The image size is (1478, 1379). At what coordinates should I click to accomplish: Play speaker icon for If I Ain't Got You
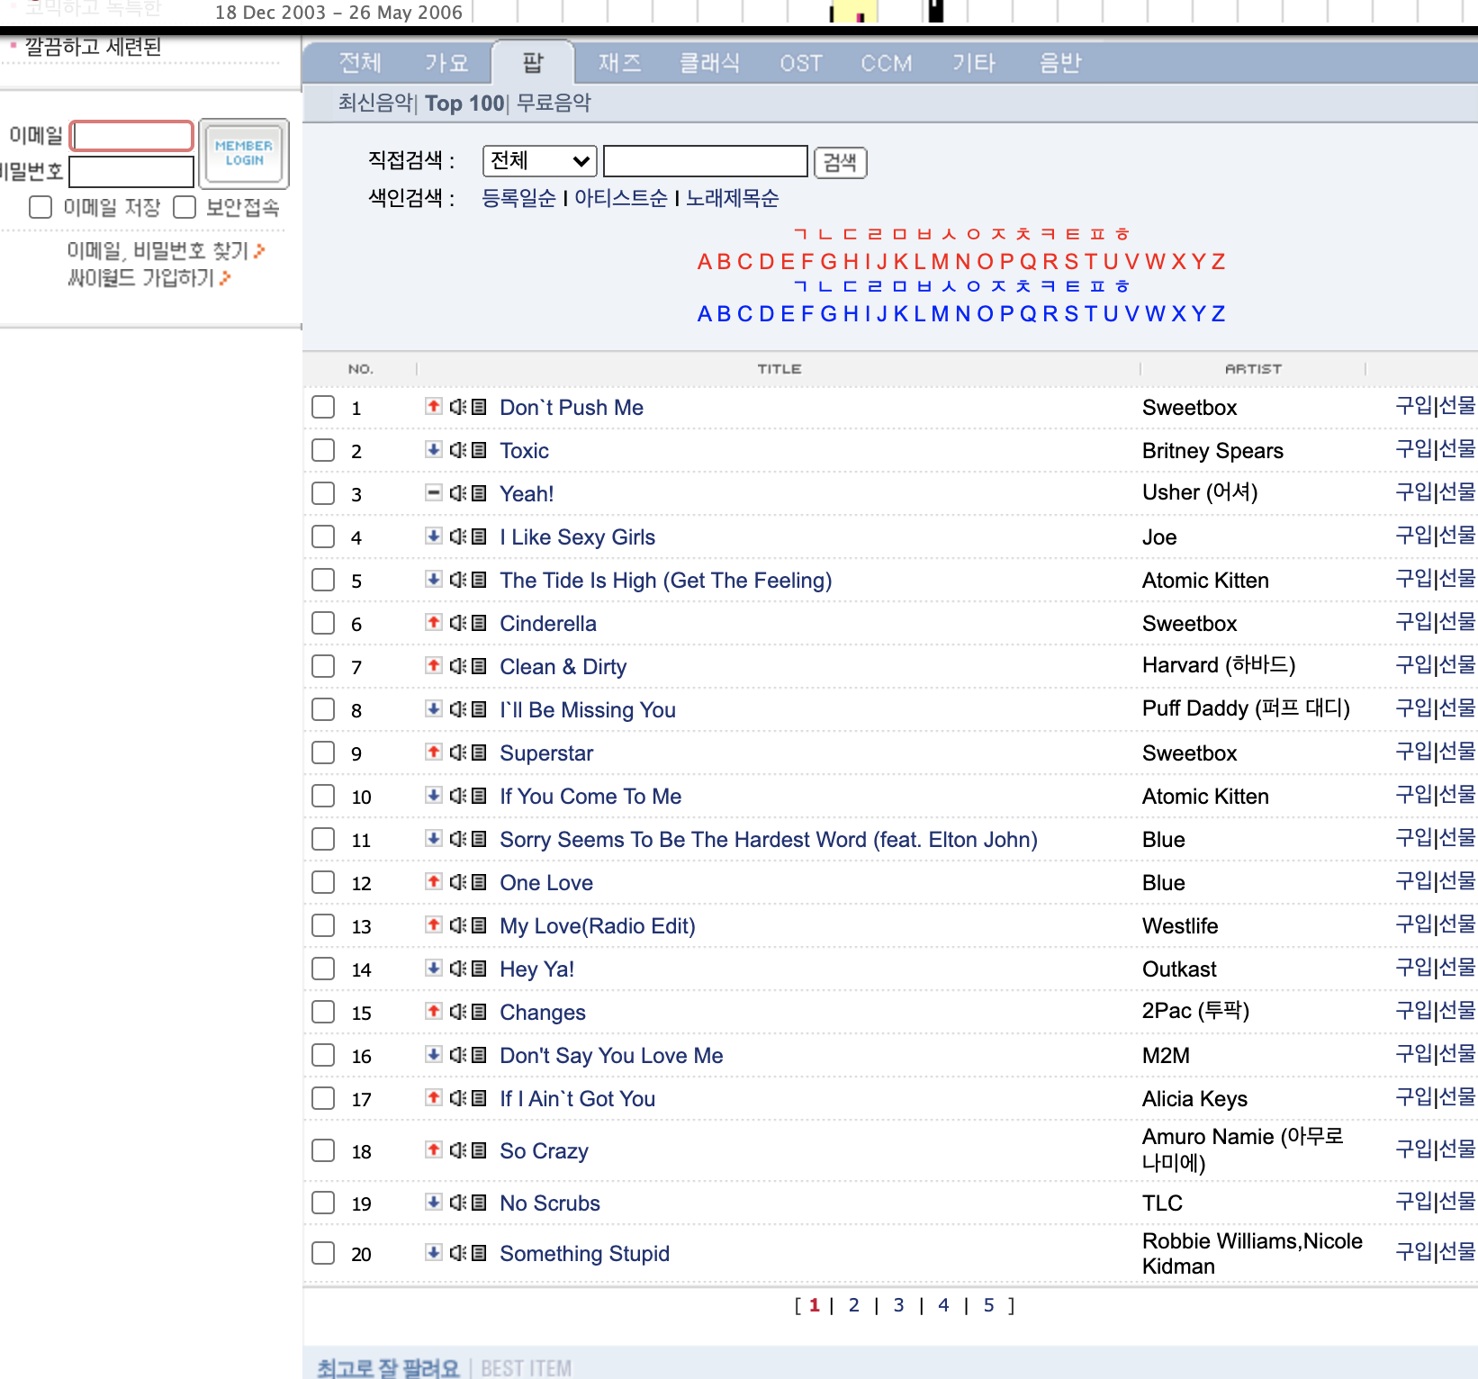pos(457,1098)
